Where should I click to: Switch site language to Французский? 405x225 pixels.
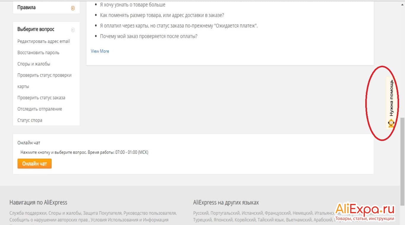point(277,213)
